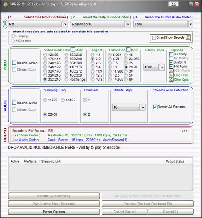Set frame rate to 23.976
The width and height of the screenshot is (202, 218).
point(126,59)
